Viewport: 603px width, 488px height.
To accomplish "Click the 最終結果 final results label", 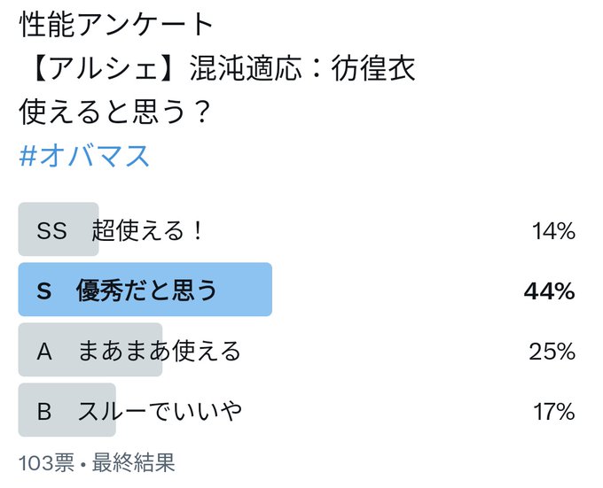I will click(134, 462).
